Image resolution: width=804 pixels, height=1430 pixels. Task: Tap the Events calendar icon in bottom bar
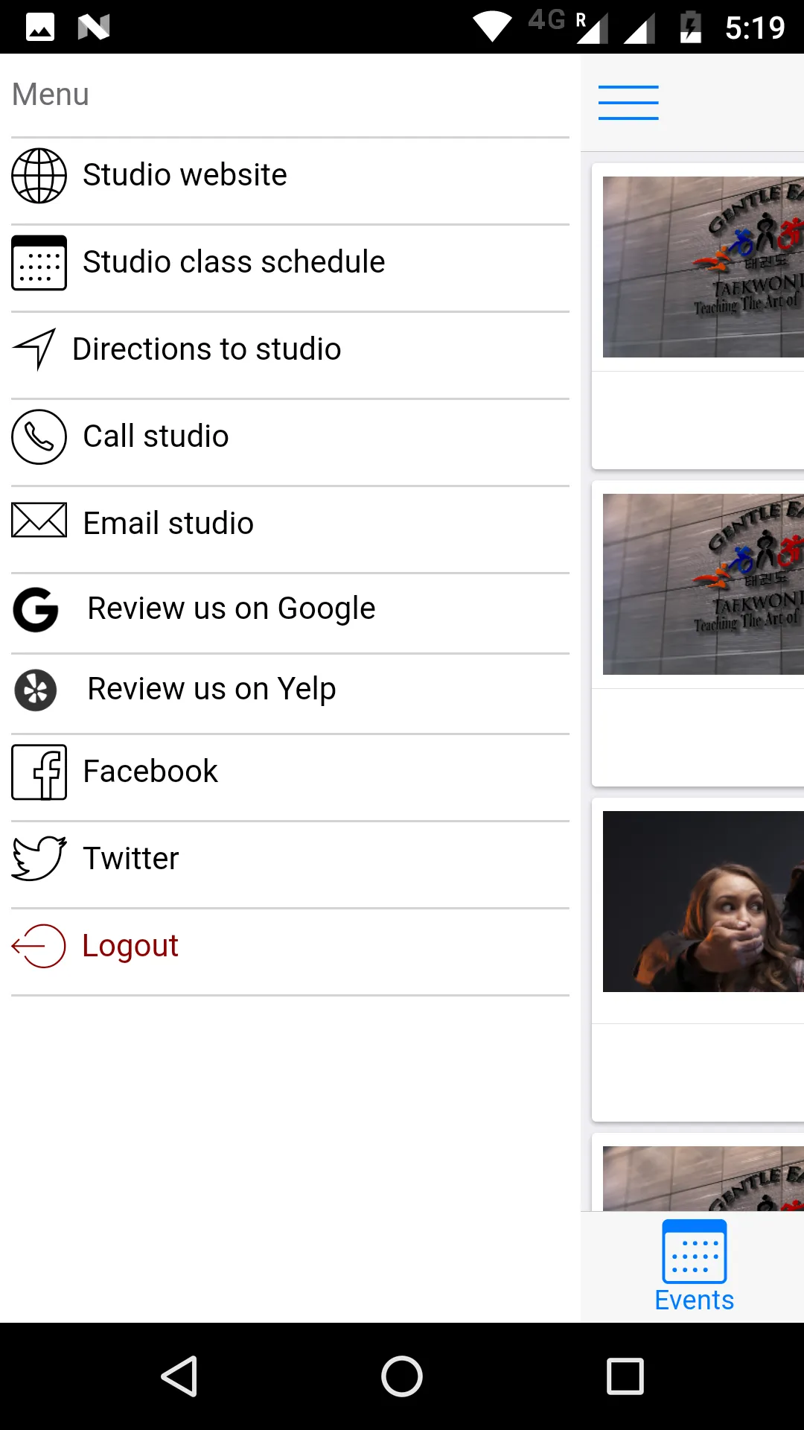click(x=695, y=1251)
